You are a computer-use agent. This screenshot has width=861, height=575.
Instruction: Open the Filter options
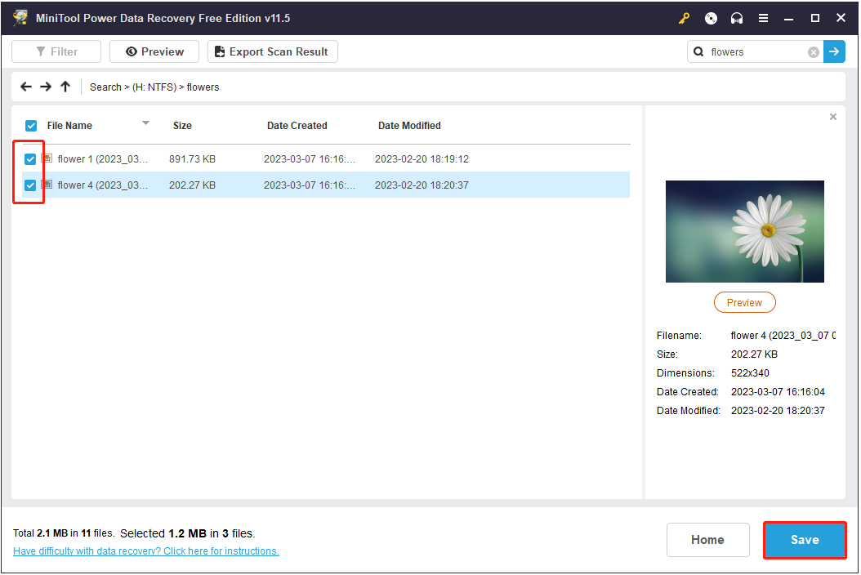56,51
